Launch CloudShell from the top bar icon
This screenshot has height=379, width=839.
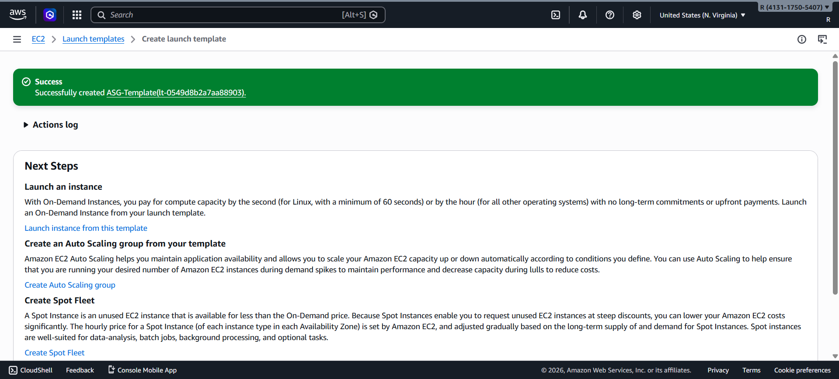point(556,15)
